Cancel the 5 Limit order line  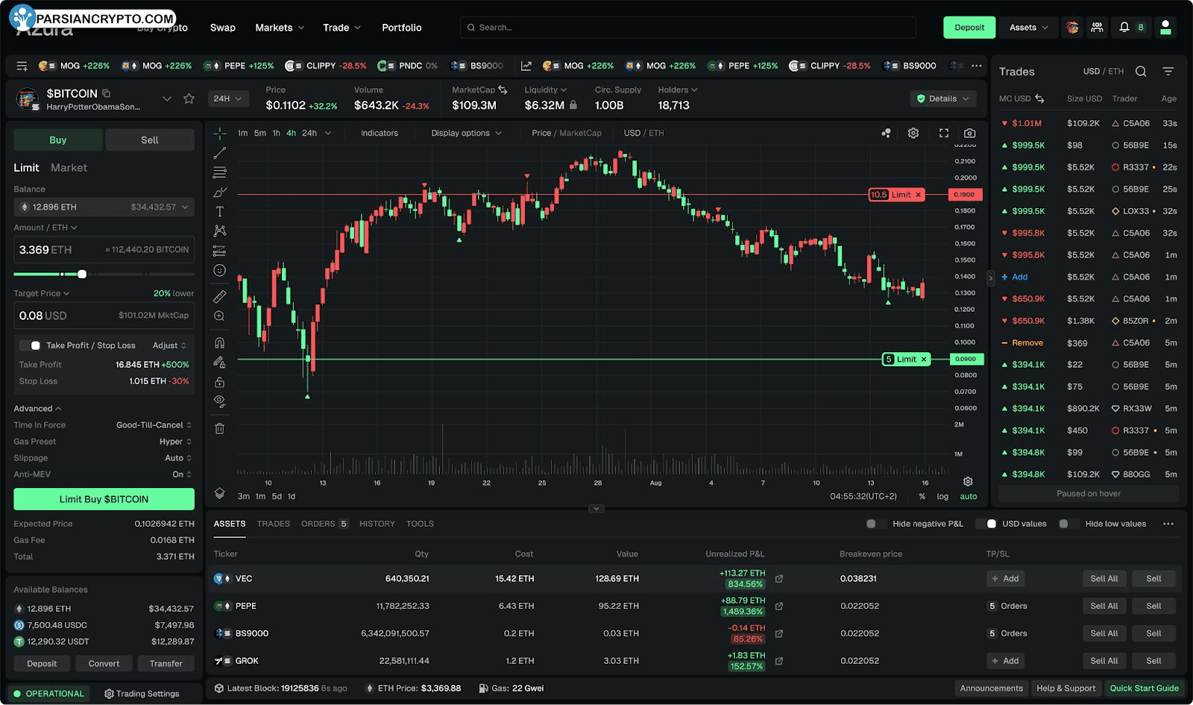924,360
